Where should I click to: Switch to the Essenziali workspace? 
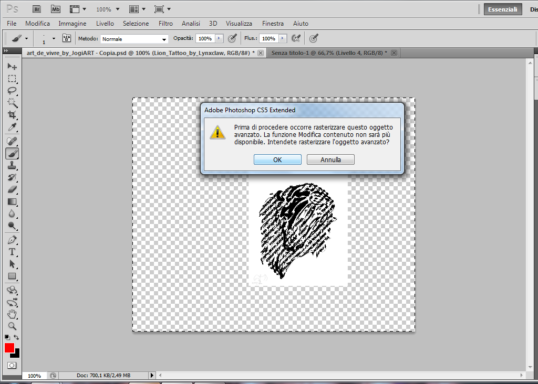[503, 9]
